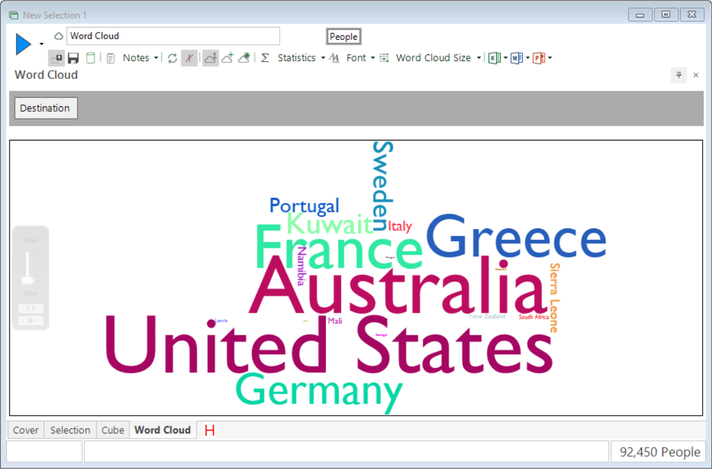Viewport: 712px width, 469px height.
Task: Click the Export to PowerPoint icon
Action: 539,58
